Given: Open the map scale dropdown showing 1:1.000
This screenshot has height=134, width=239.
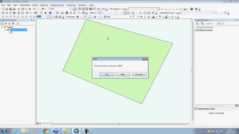Looking at the screenshot, I should pos(71,9).
